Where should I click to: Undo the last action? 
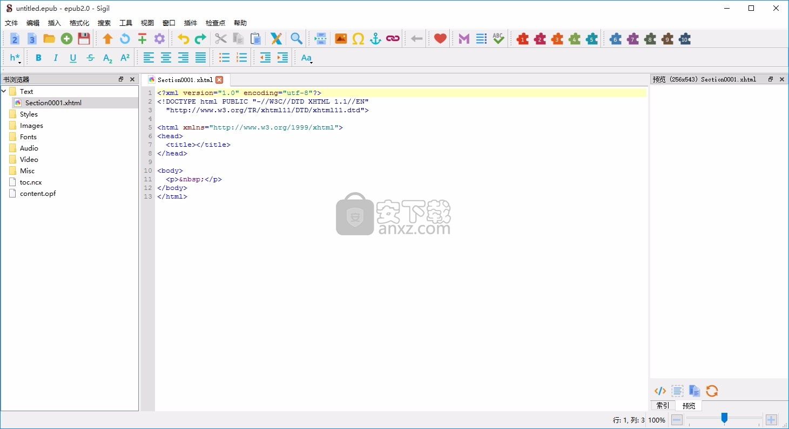183,39
